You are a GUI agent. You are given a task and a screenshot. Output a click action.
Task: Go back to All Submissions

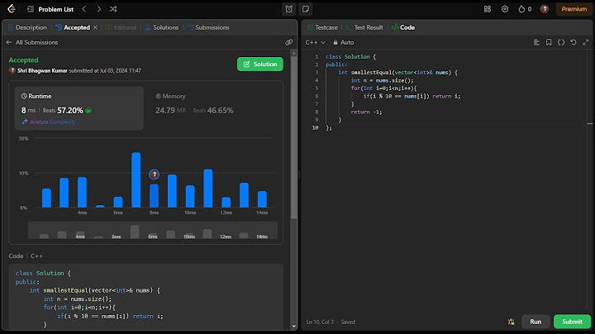[x=32, y=42]
